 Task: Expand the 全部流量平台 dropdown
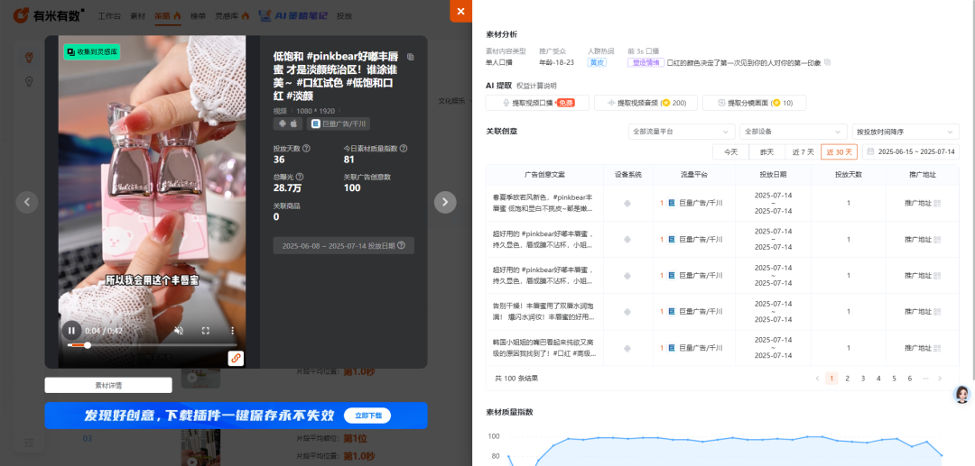681,132
